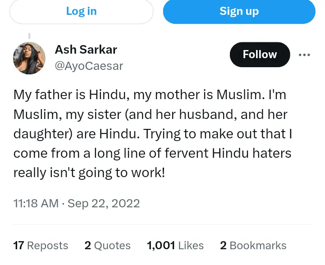Screen dimensions: 325x265
Task: Click the last line "really isn't going to work!"
Action: click(x=89, y=173)
